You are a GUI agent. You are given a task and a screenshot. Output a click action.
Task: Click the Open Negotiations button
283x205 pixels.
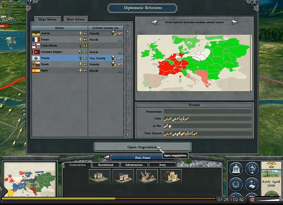142,147
